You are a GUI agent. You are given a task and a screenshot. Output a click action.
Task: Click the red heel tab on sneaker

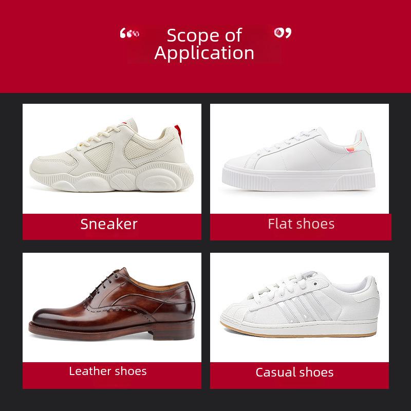[x=178, y=134]
